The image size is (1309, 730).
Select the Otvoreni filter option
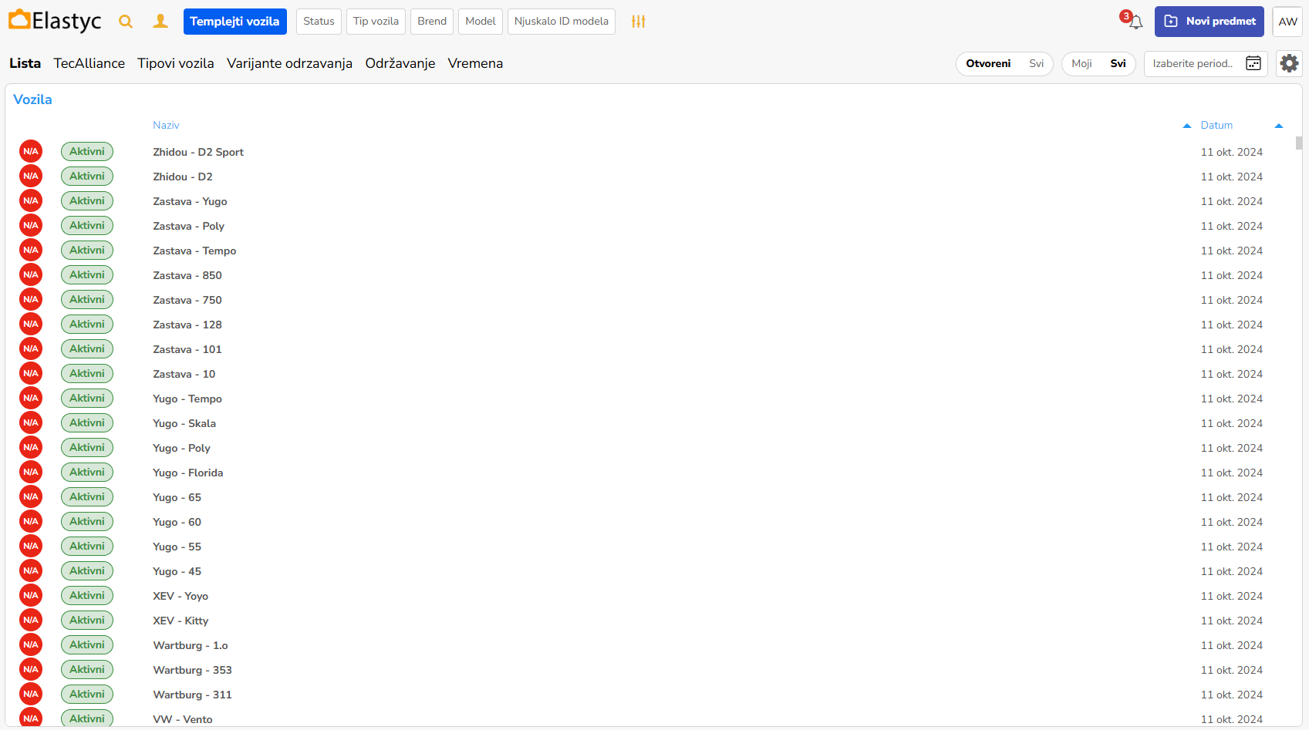(988, 63)
